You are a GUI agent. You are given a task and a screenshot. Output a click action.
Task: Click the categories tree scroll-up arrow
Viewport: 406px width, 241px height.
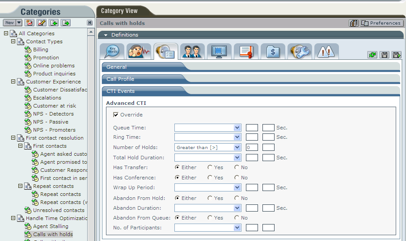(91, 32)
